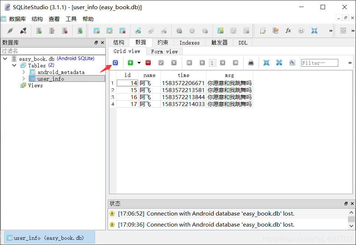Commit pending row changes
356x245 pixels.
coord(161,63)
